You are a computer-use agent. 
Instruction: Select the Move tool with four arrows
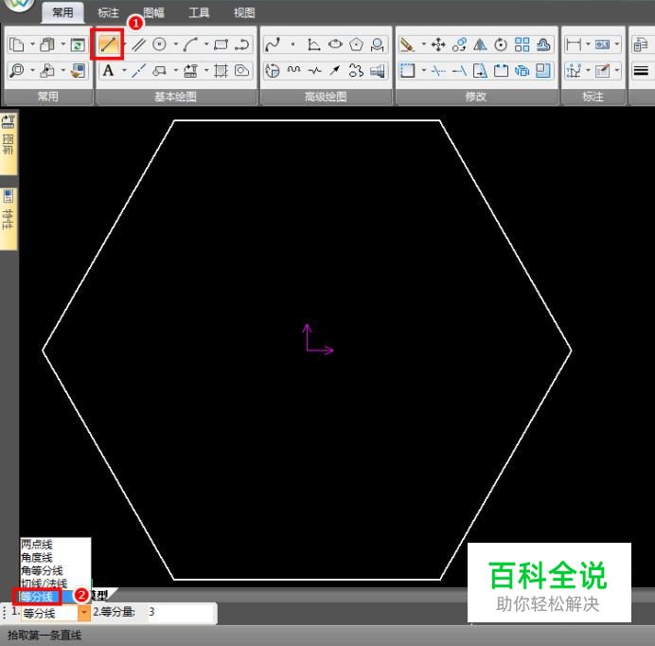(438, 45)
